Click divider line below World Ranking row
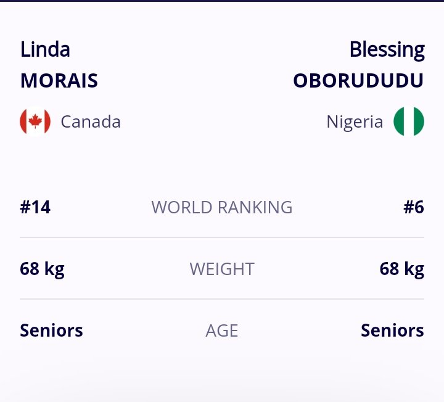The width and height of the screenshot is (444, 402). click(x=222, y=237)
